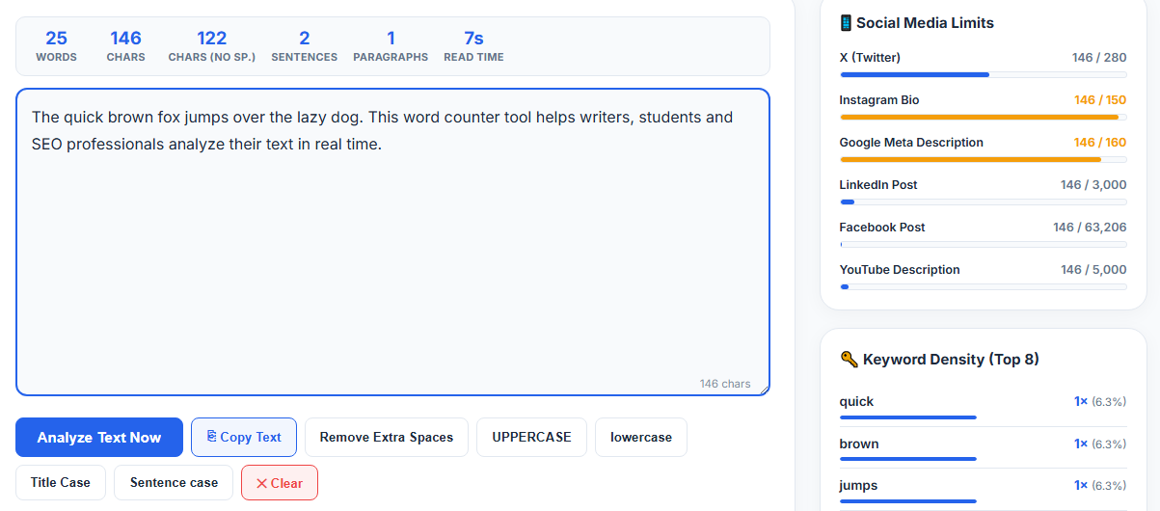Click the LinkedIn Post progress bar

point(983,202)
